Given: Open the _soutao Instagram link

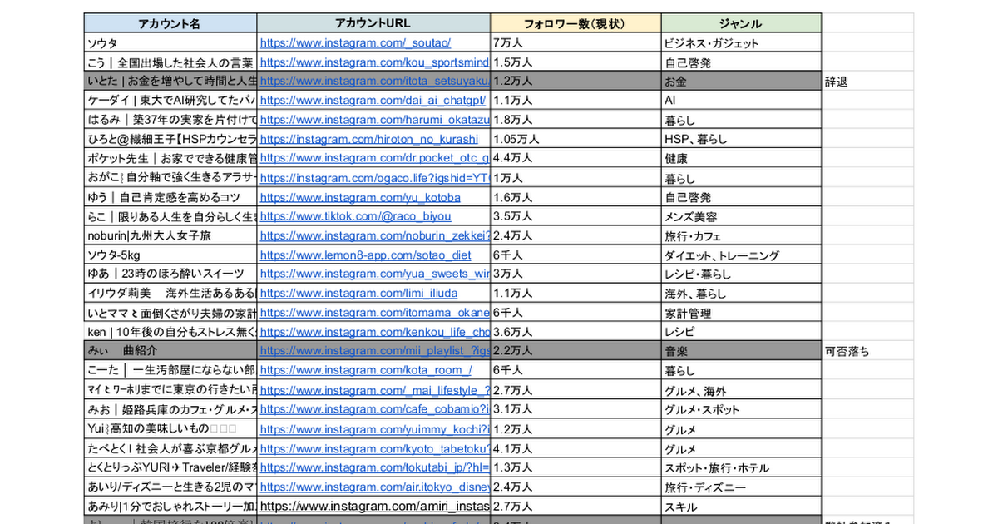Looking at the screenshot, I should [x=356, y=42].
